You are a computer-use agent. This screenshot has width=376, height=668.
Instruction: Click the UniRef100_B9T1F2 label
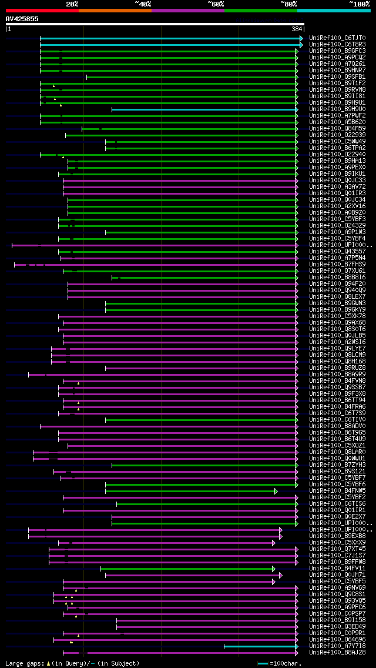click(x=337, y=83)
